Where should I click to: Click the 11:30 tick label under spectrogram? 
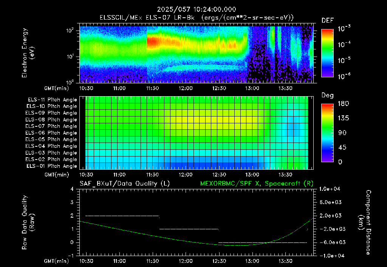[x=153, y=88]
